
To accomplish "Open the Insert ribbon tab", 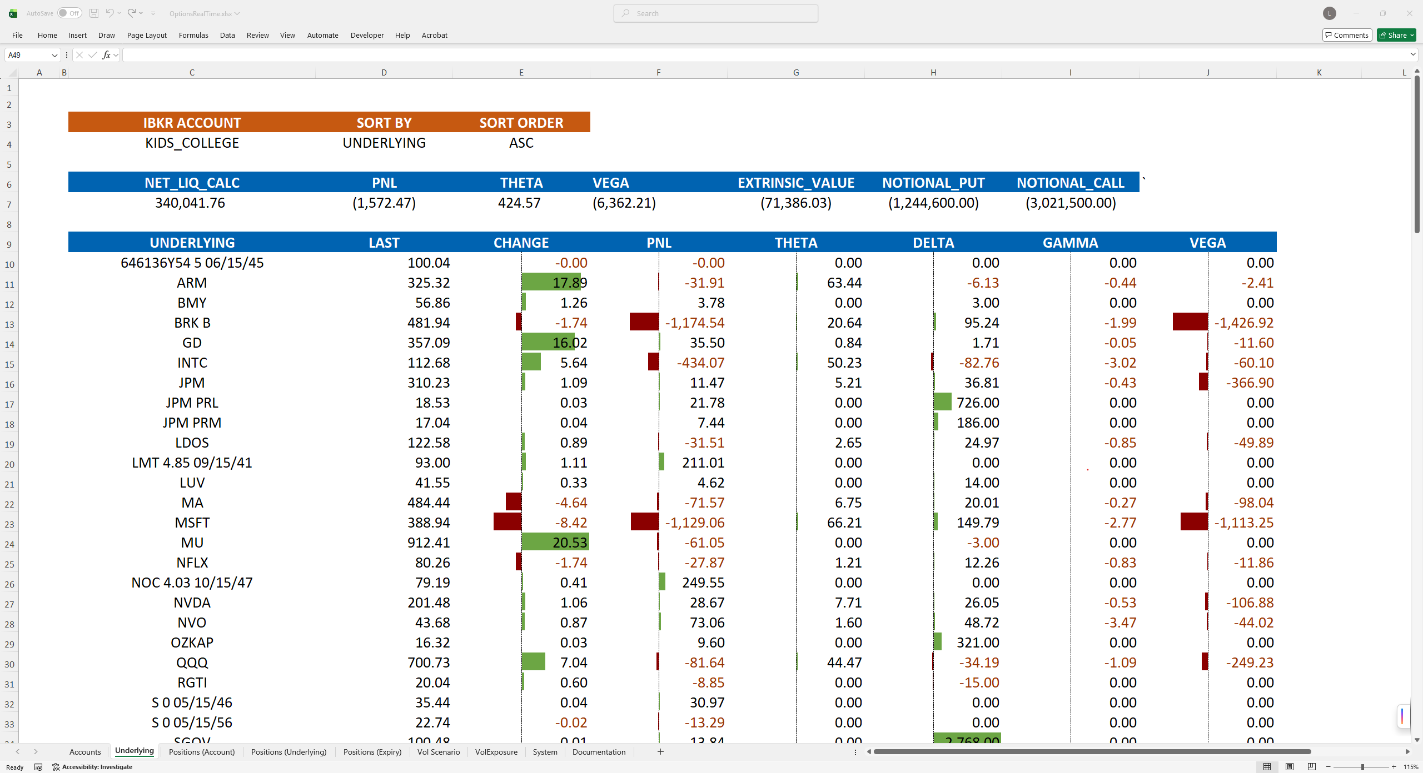I will click(78, 35).
